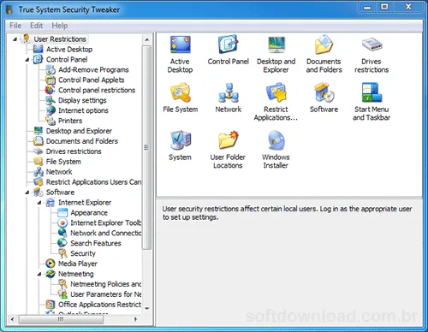
Task: Open Drives restrictions icon in right pane
Action: point(372,44)
